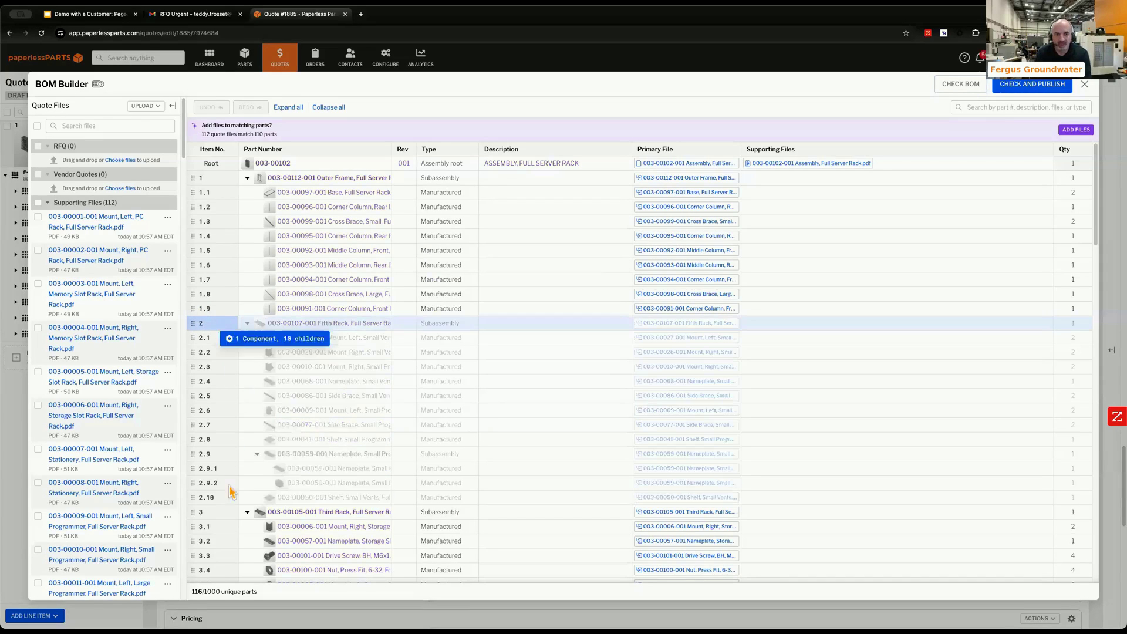Collapse the 003-00112-001 Outer Frame subassembly

click(247, 177)
